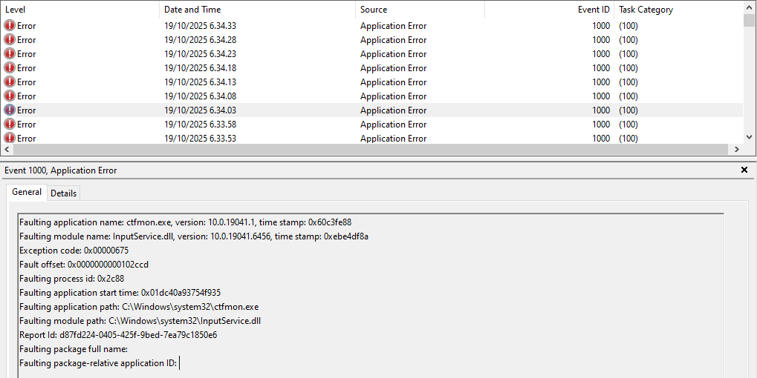
Task: Click the error icon of the 6.34.08 event
Action: (x=10, y=96)
